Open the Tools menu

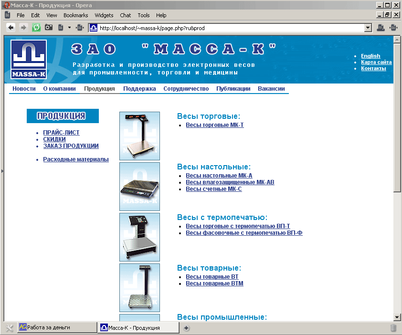[x=144, y=15]
